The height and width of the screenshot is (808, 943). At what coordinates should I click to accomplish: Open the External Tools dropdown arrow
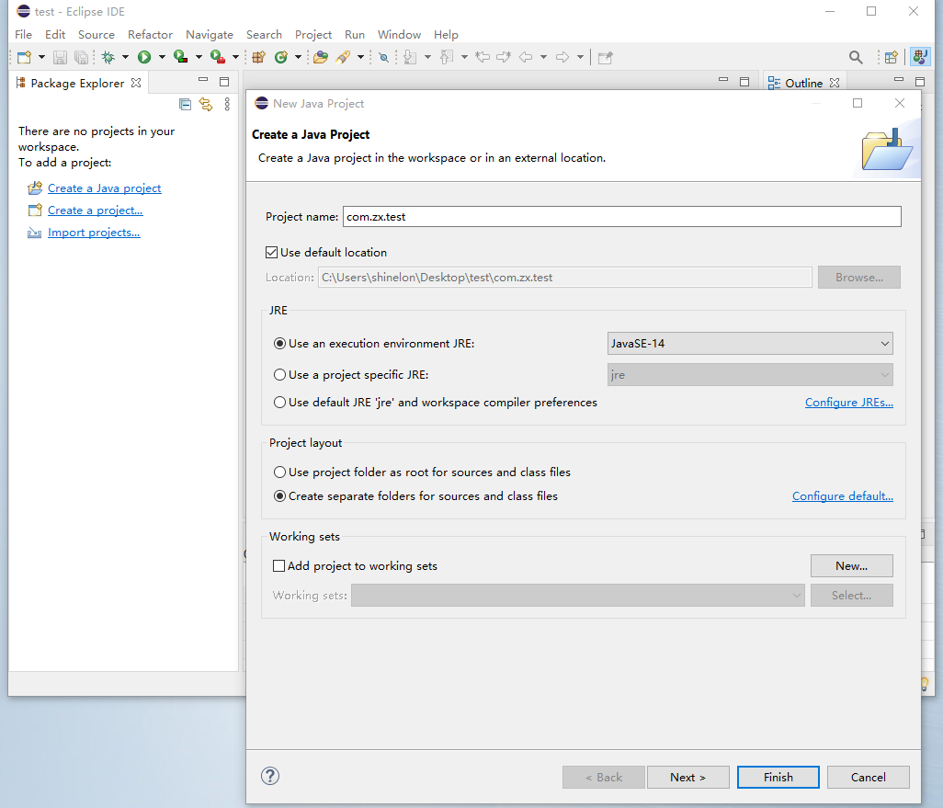[x=235, y=57]
